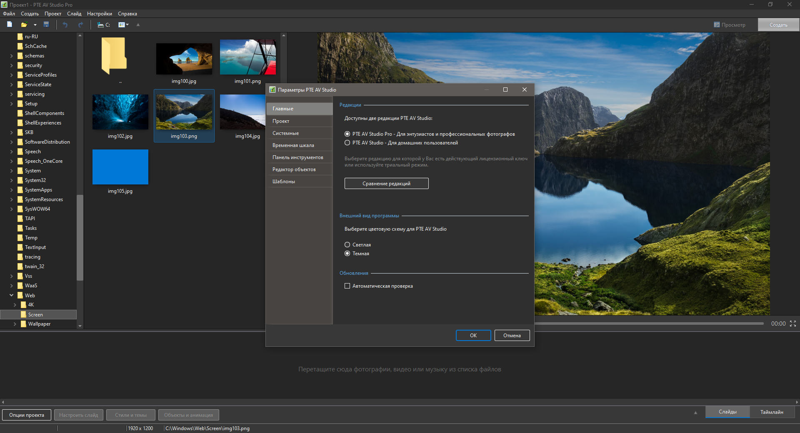800x433 pixels.
Task: Expand the security folder node
Action: [x=12, y=65]
